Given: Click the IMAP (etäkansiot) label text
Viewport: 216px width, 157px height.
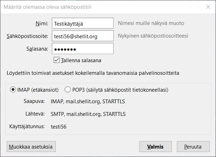Looking at the screenshot, I should 38,90.
